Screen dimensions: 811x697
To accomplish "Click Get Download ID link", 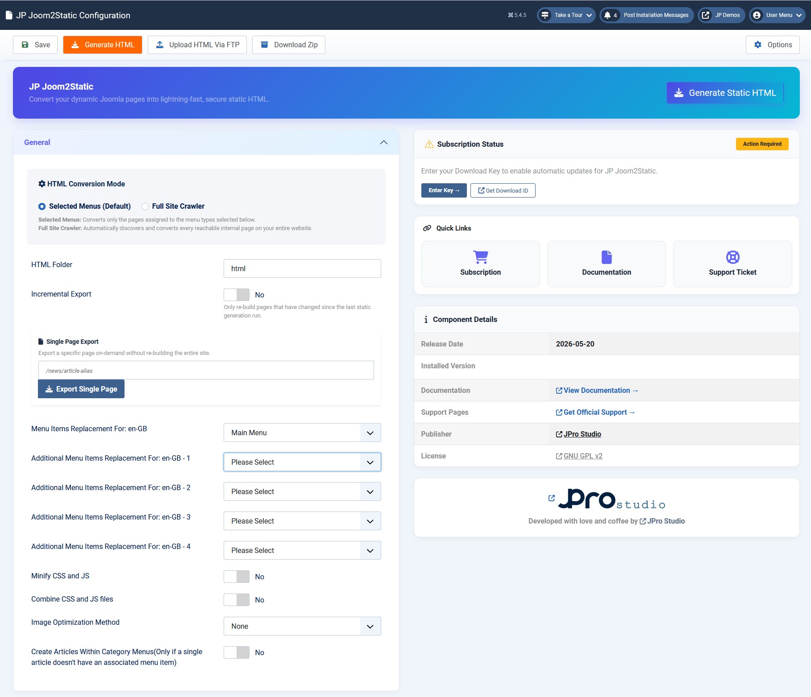I will point(503,190).
